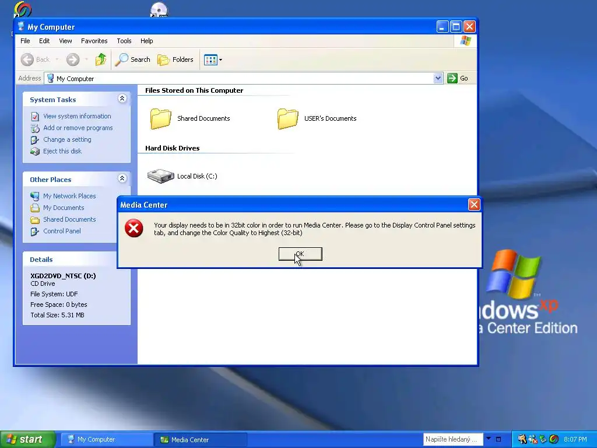The width and height of the screenshot is (597, 448).
Task: Click the Back arrow in My Computer
Action: [x=27, y=60]
